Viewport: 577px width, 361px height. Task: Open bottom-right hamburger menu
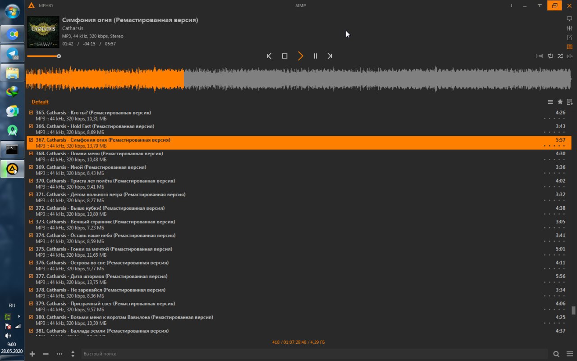pos(570,354)
